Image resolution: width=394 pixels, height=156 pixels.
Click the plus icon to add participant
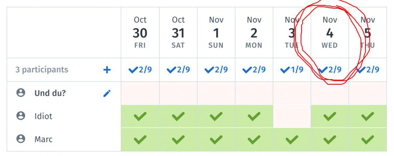[107, 70]
